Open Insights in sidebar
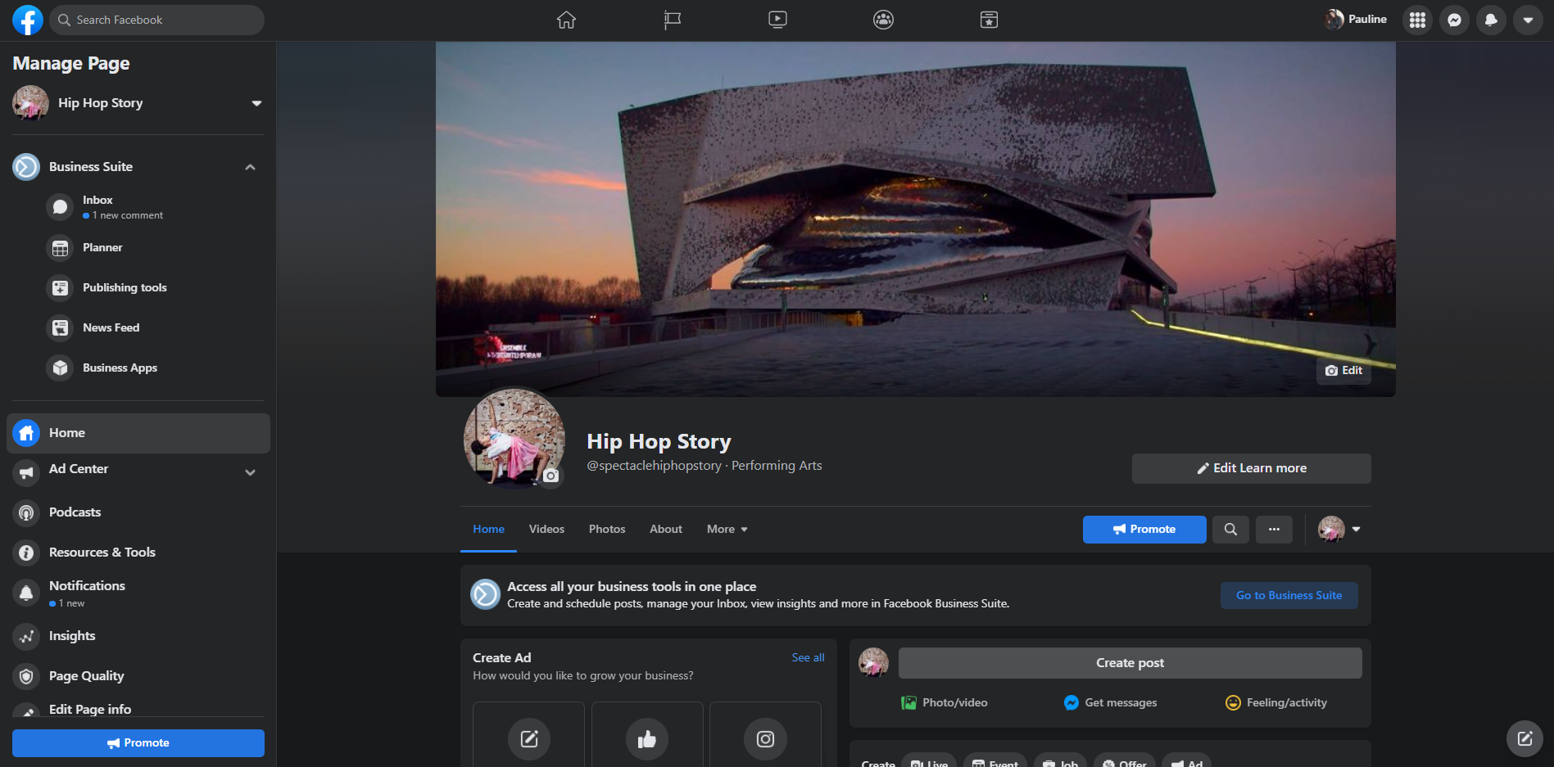Image resolution: width=1554 pixels, height=767 pixels. coord(138,636)
